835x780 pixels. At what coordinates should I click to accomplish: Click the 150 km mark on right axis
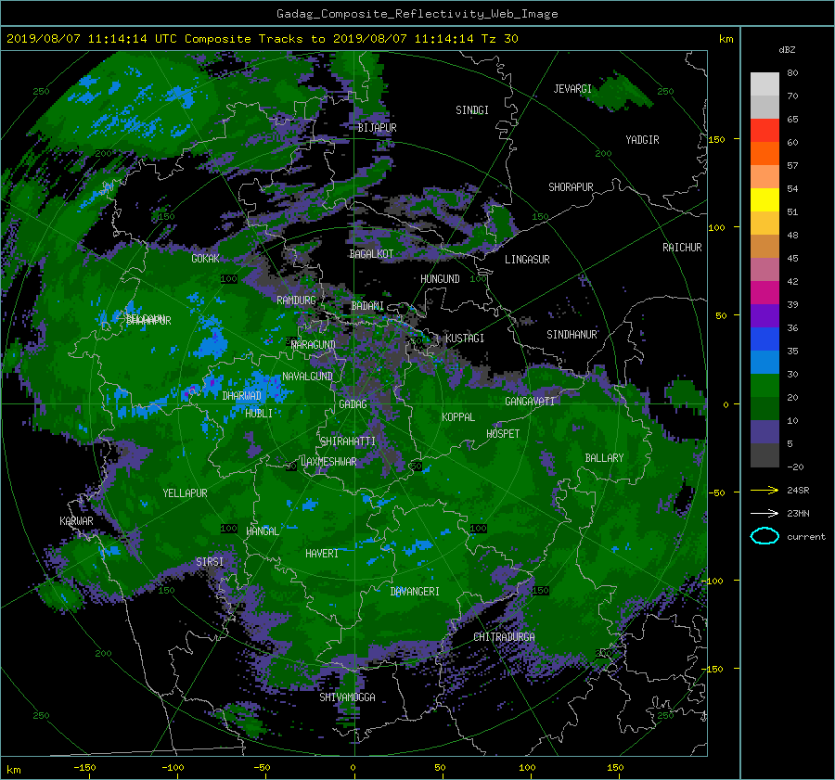point(717,139)
